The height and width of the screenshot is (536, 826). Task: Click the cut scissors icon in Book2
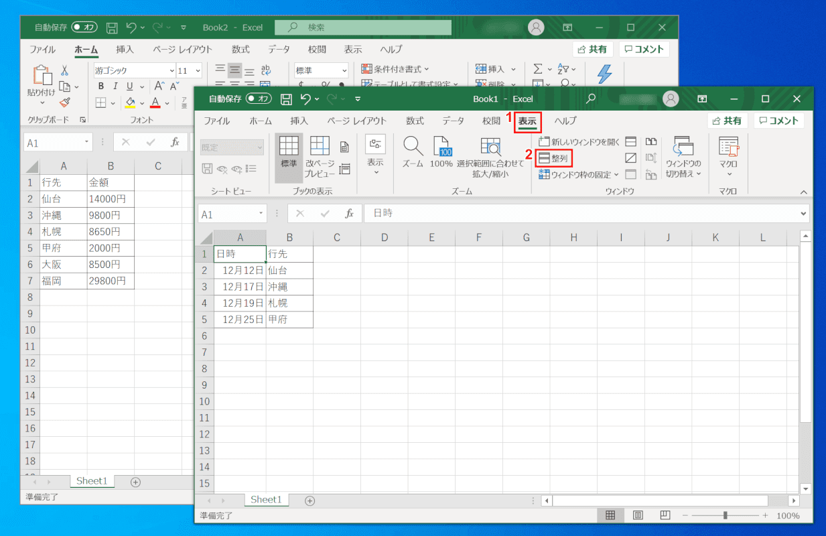(x=65, y=70)
